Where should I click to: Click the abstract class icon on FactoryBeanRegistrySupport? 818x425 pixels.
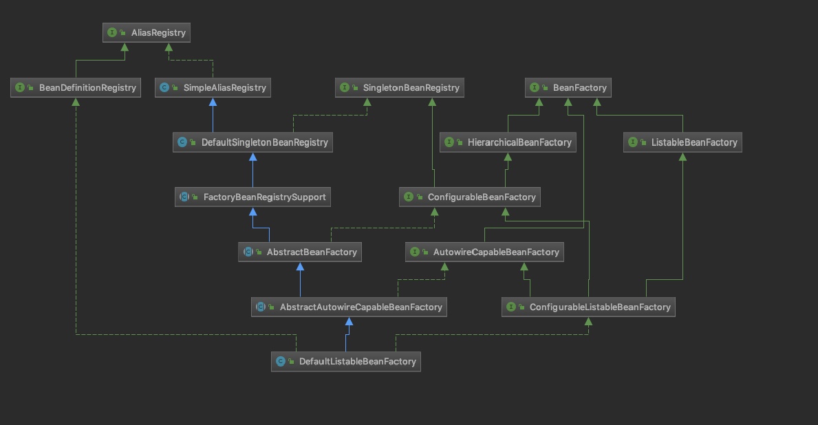click(x=184, y=197)
